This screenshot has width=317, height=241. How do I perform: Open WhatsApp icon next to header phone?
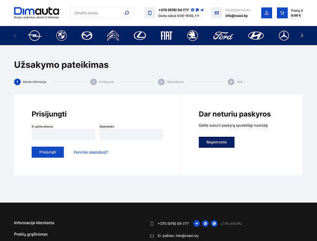pyautogui.click(x=198, y=10)
